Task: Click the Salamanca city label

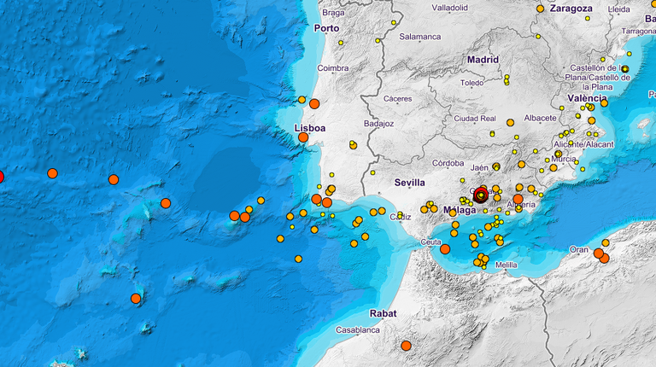Action: click(x=420, y=37)
